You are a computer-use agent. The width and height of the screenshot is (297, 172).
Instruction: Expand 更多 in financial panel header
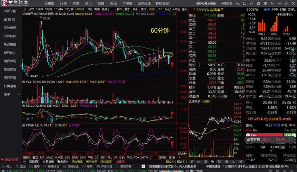(291, 9)
